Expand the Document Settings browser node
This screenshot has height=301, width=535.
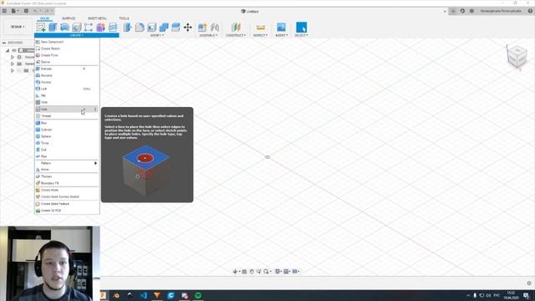(13, 57)
